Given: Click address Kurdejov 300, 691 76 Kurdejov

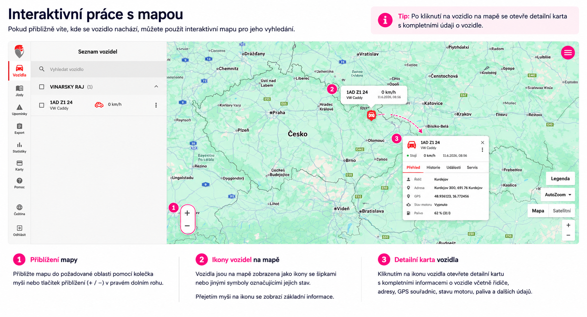Looking at the screenshot, I should 458,188.
